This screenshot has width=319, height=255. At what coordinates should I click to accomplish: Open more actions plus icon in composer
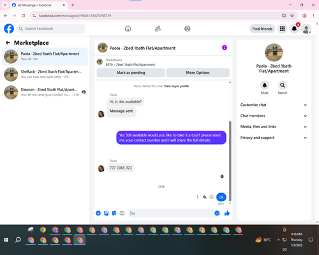98,213
